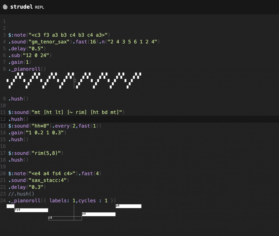
Task: Click the sub "12 0 24" string
Action: 36,55
